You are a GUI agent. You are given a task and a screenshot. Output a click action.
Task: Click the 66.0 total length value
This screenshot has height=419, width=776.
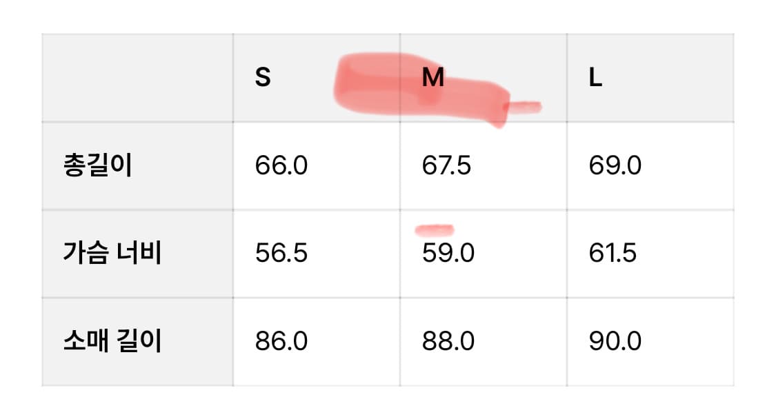pyautogui.click(x=281, y=166)
